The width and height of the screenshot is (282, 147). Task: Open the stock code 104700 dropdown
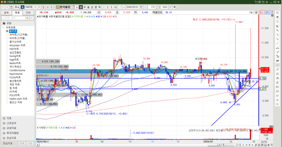coord(35,7)
